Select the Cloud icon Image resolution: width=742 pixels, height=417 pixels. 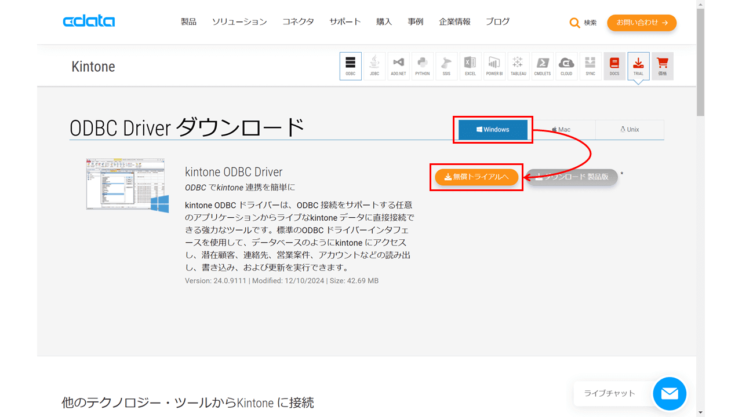click(x=566, y=66)
